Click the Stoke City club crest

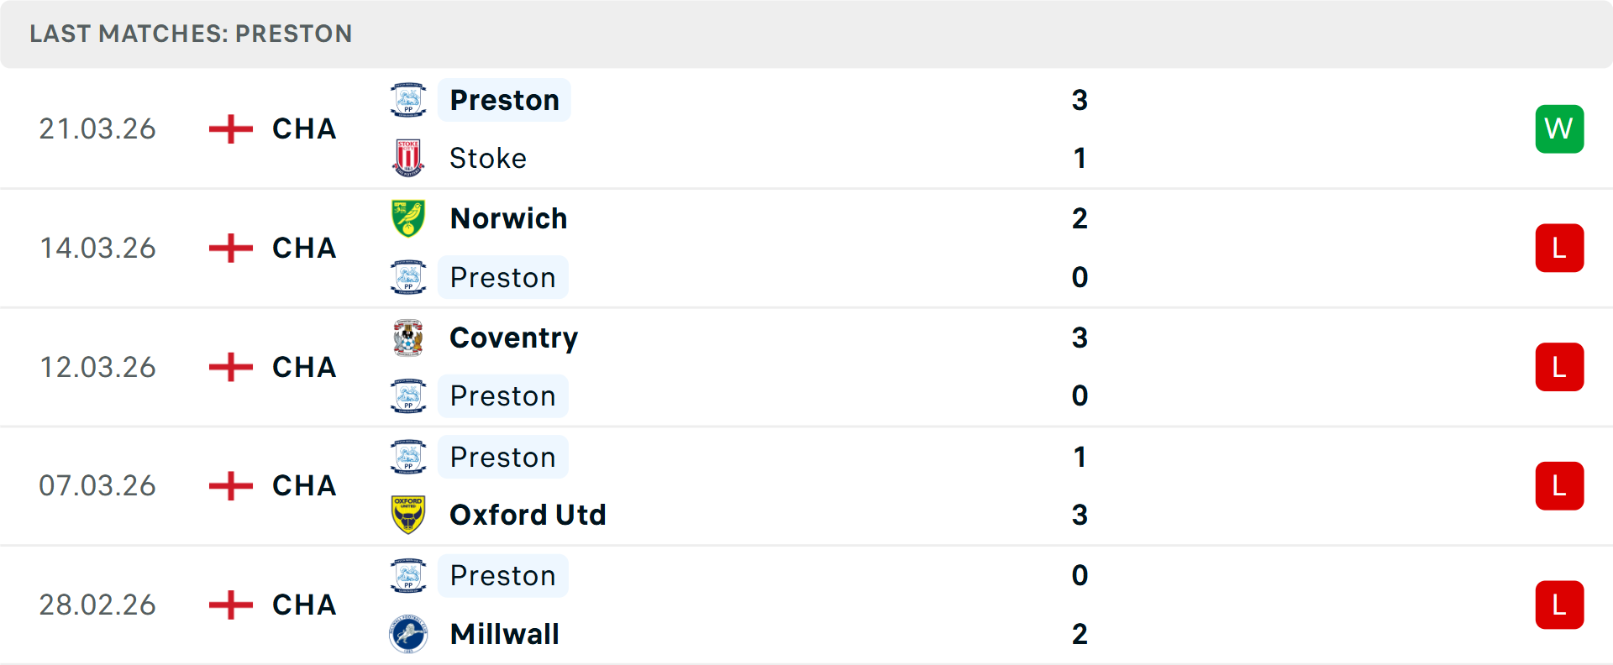pos(408,158)
